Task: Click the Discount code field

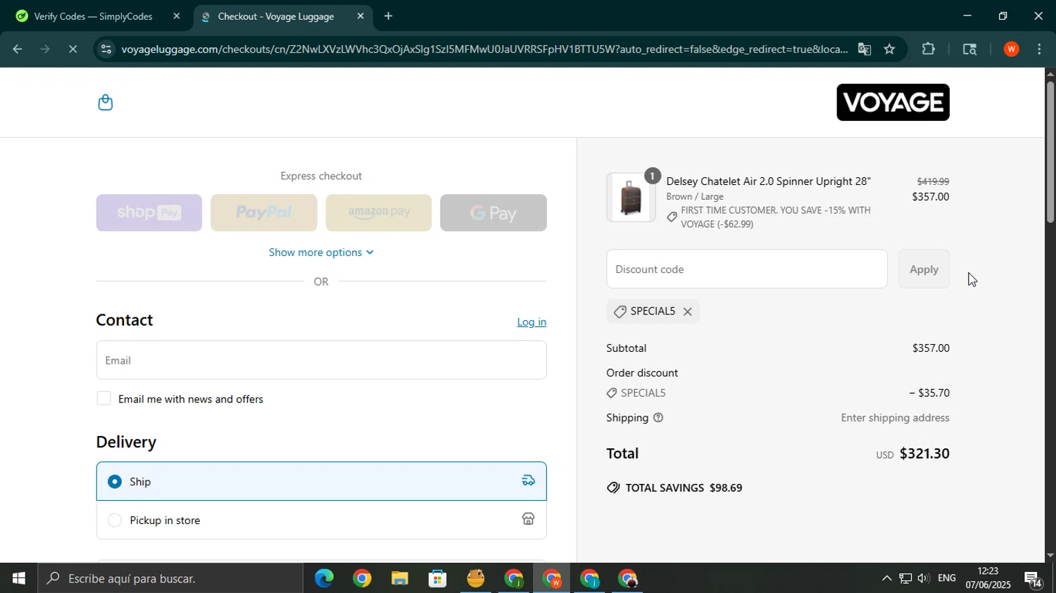Action: (747, 269)
